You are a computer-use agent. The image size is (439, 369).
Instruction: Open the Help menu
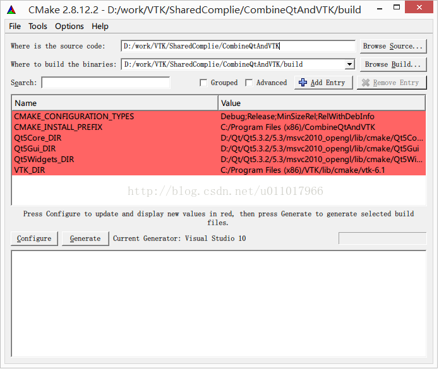100,26
